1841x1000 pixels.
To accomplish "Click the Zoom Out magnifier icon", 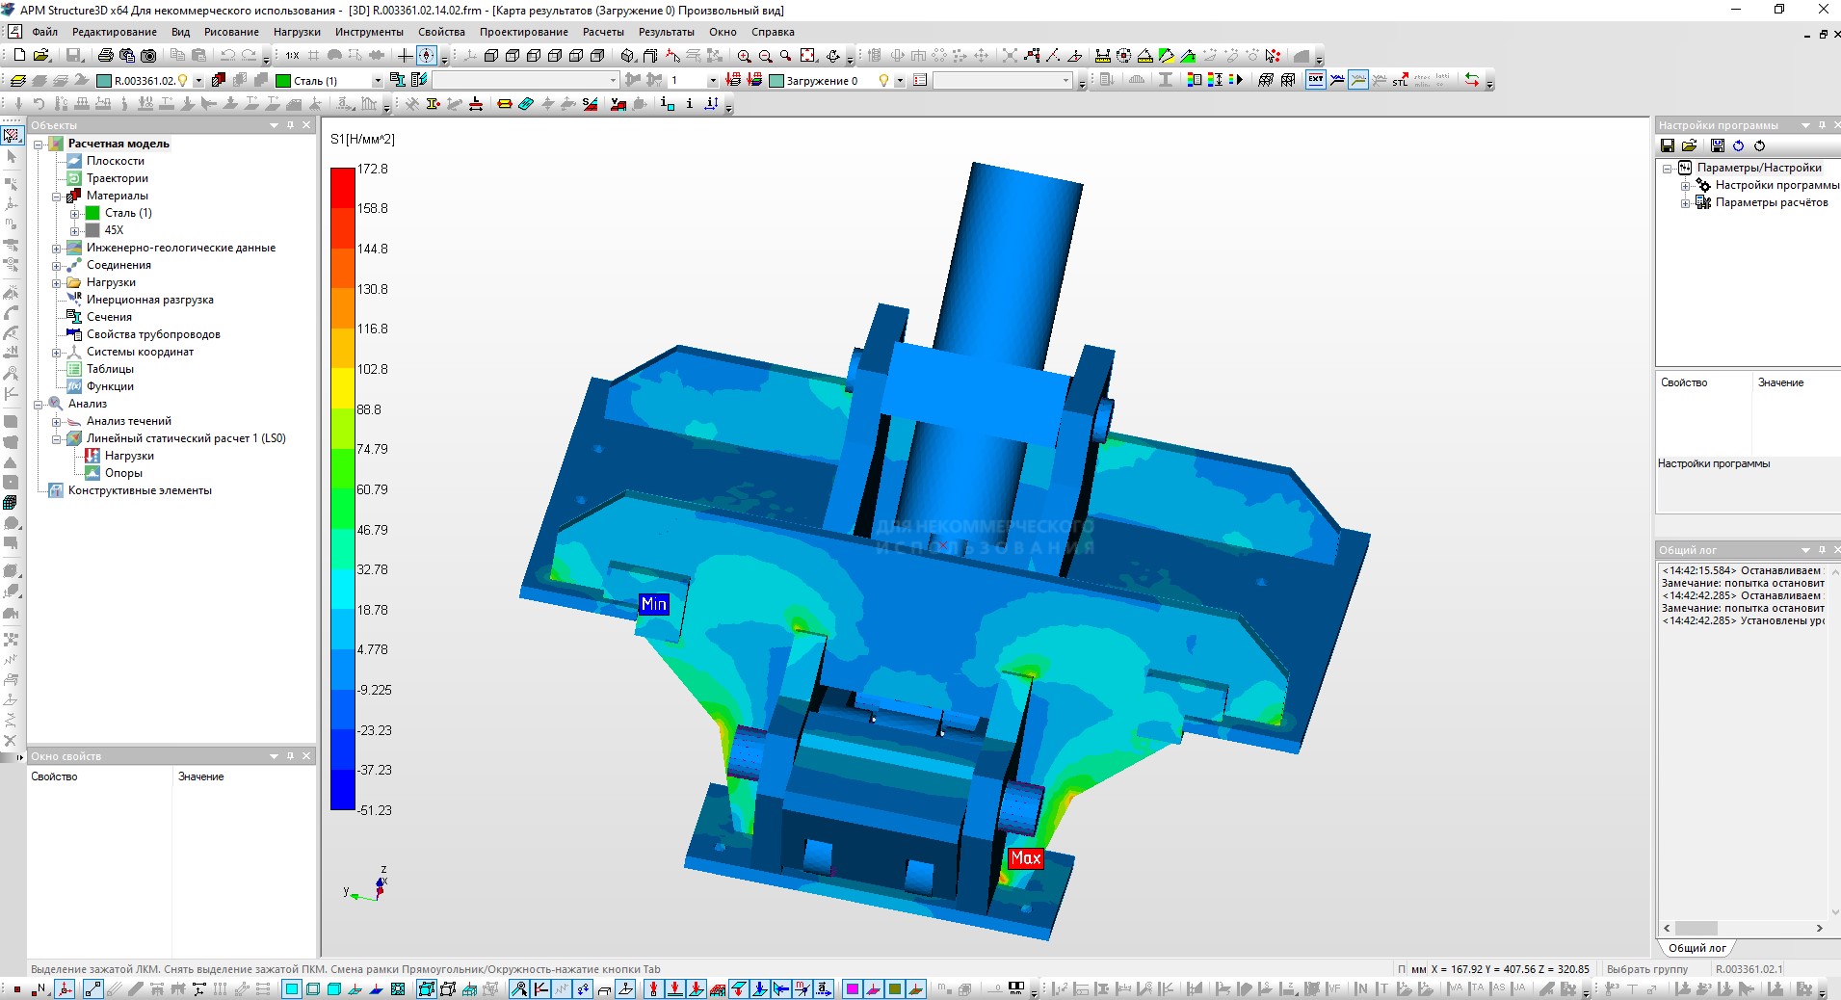I will pos(765,56).
